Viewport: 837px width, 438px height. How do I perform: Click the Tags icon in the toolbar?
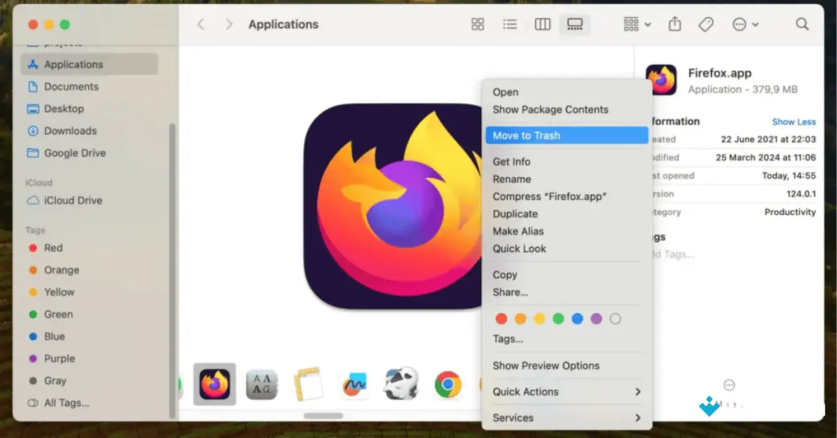click(x=705, y=24)
